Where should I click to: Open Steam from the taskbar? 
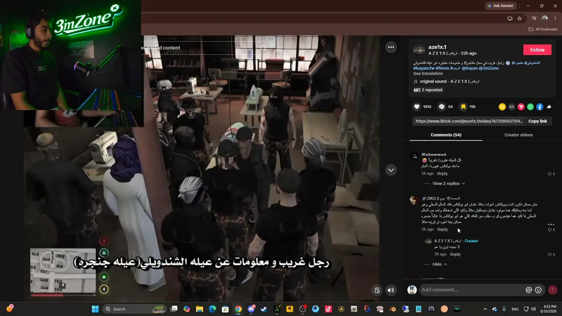[x=263, y=309]
